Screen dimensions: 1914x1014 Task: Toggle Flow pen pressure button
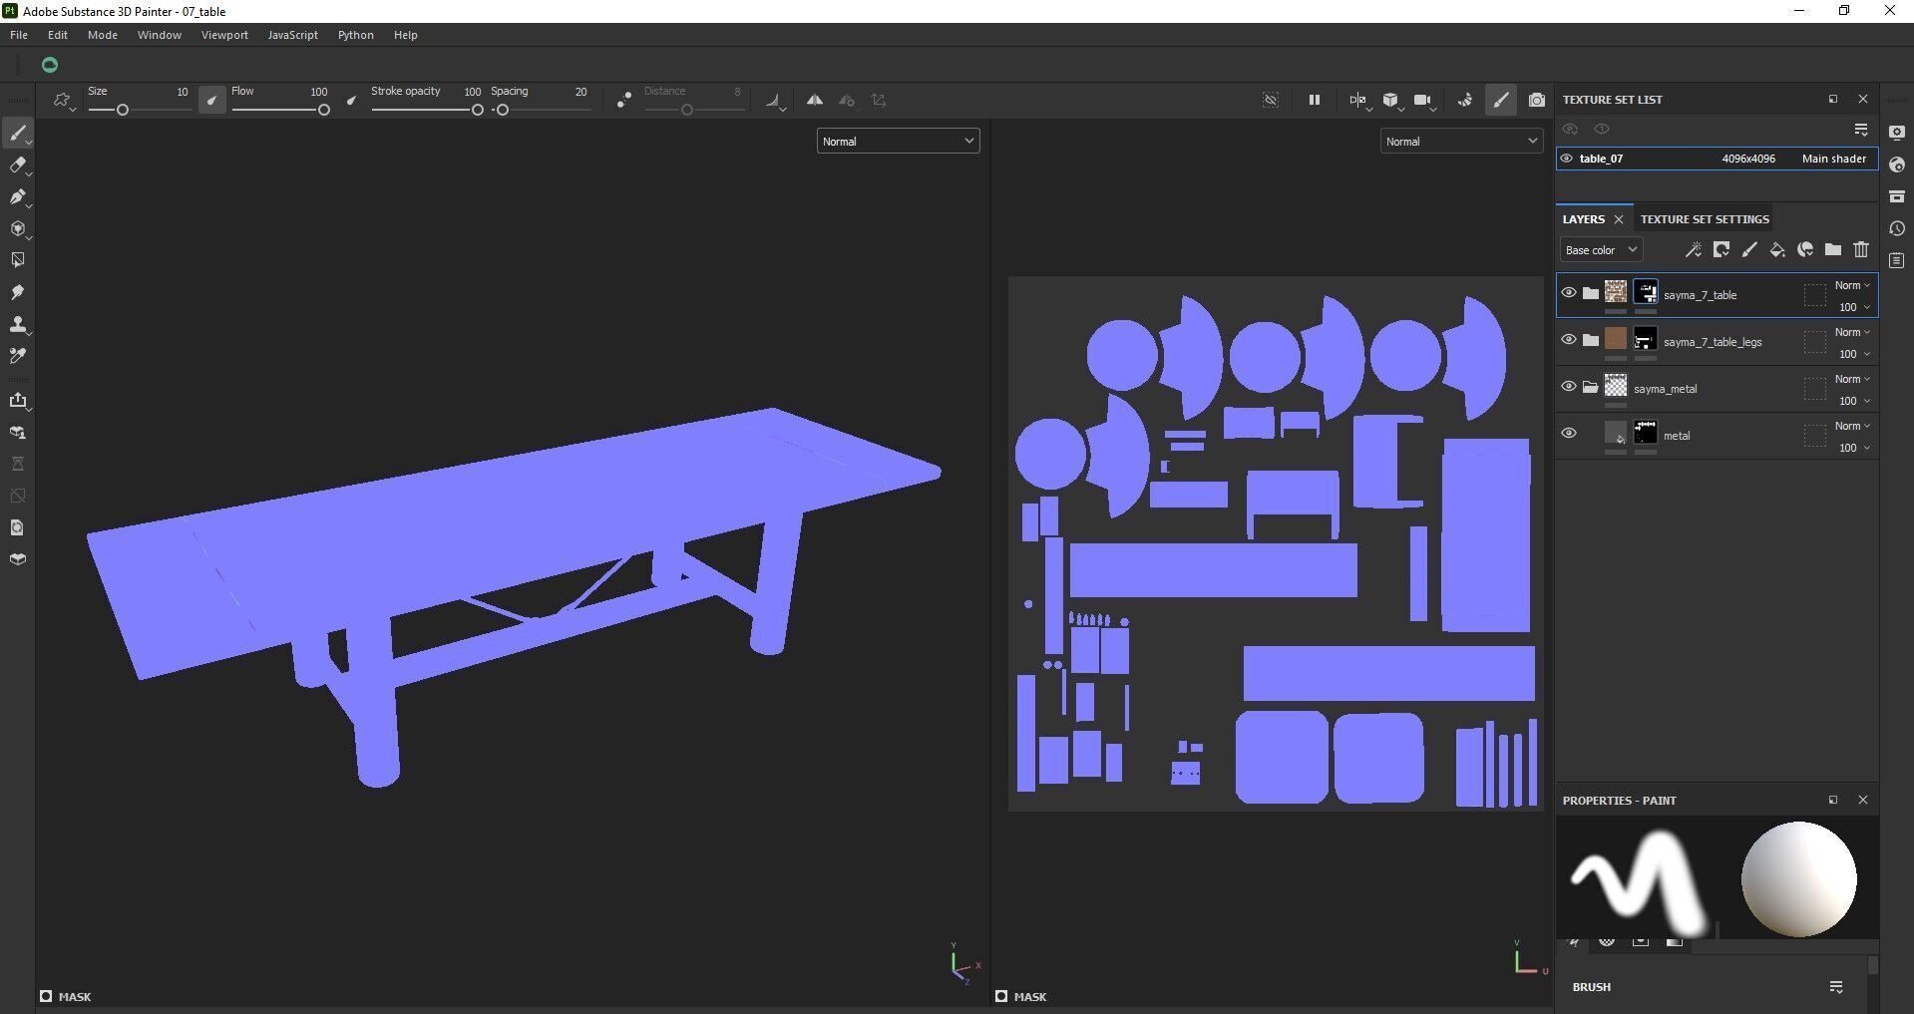[351, 100]
